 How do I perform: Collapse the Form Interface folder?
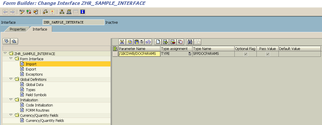click(x=11, y=59)
